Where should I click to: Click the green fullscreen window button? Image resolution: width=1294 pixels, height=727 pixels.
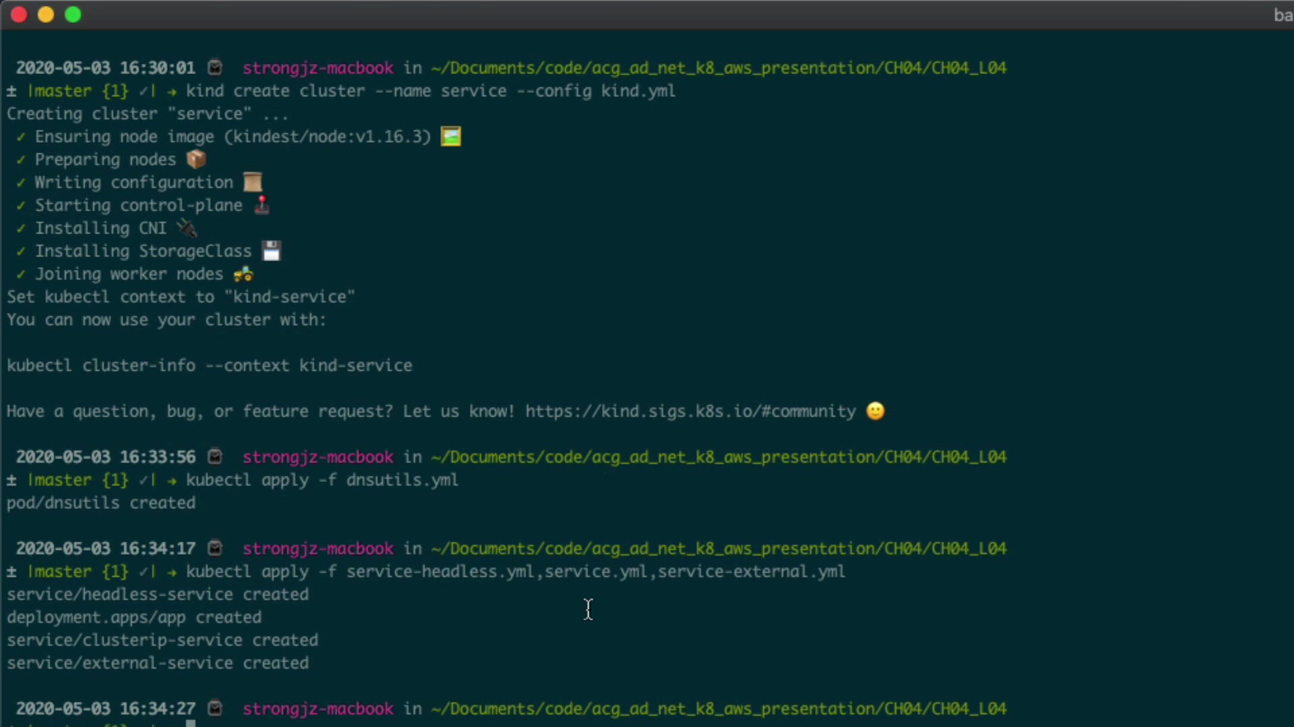pos(73,15)
